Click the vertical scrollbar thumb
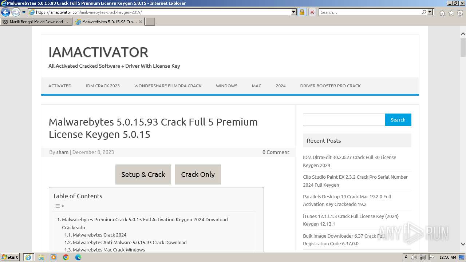The height and width of the screenshot is (262, 466). point(463,47)
